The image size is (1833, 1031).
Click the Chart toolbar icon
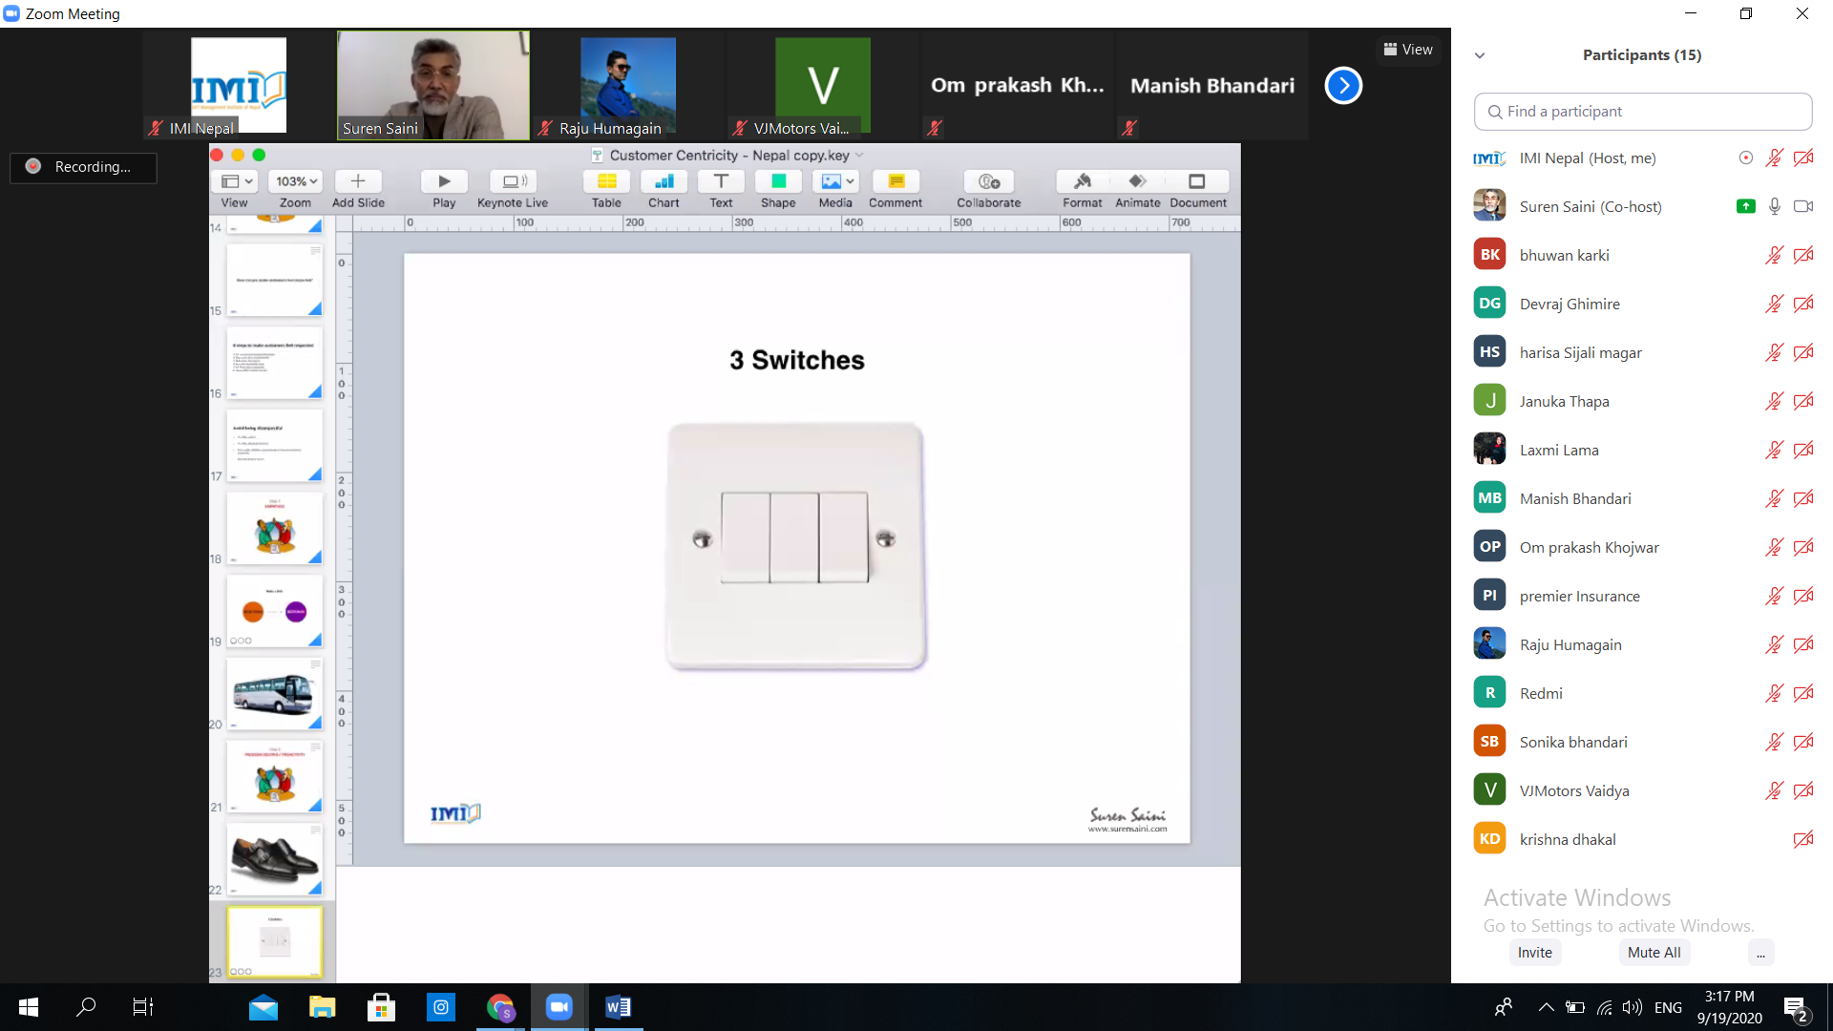pos(664,181)
